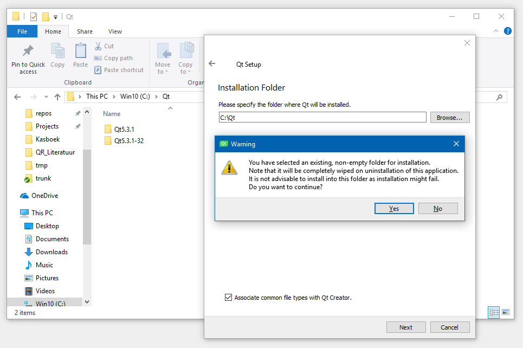Select OneDrive in navigation pane

point(44,196)
